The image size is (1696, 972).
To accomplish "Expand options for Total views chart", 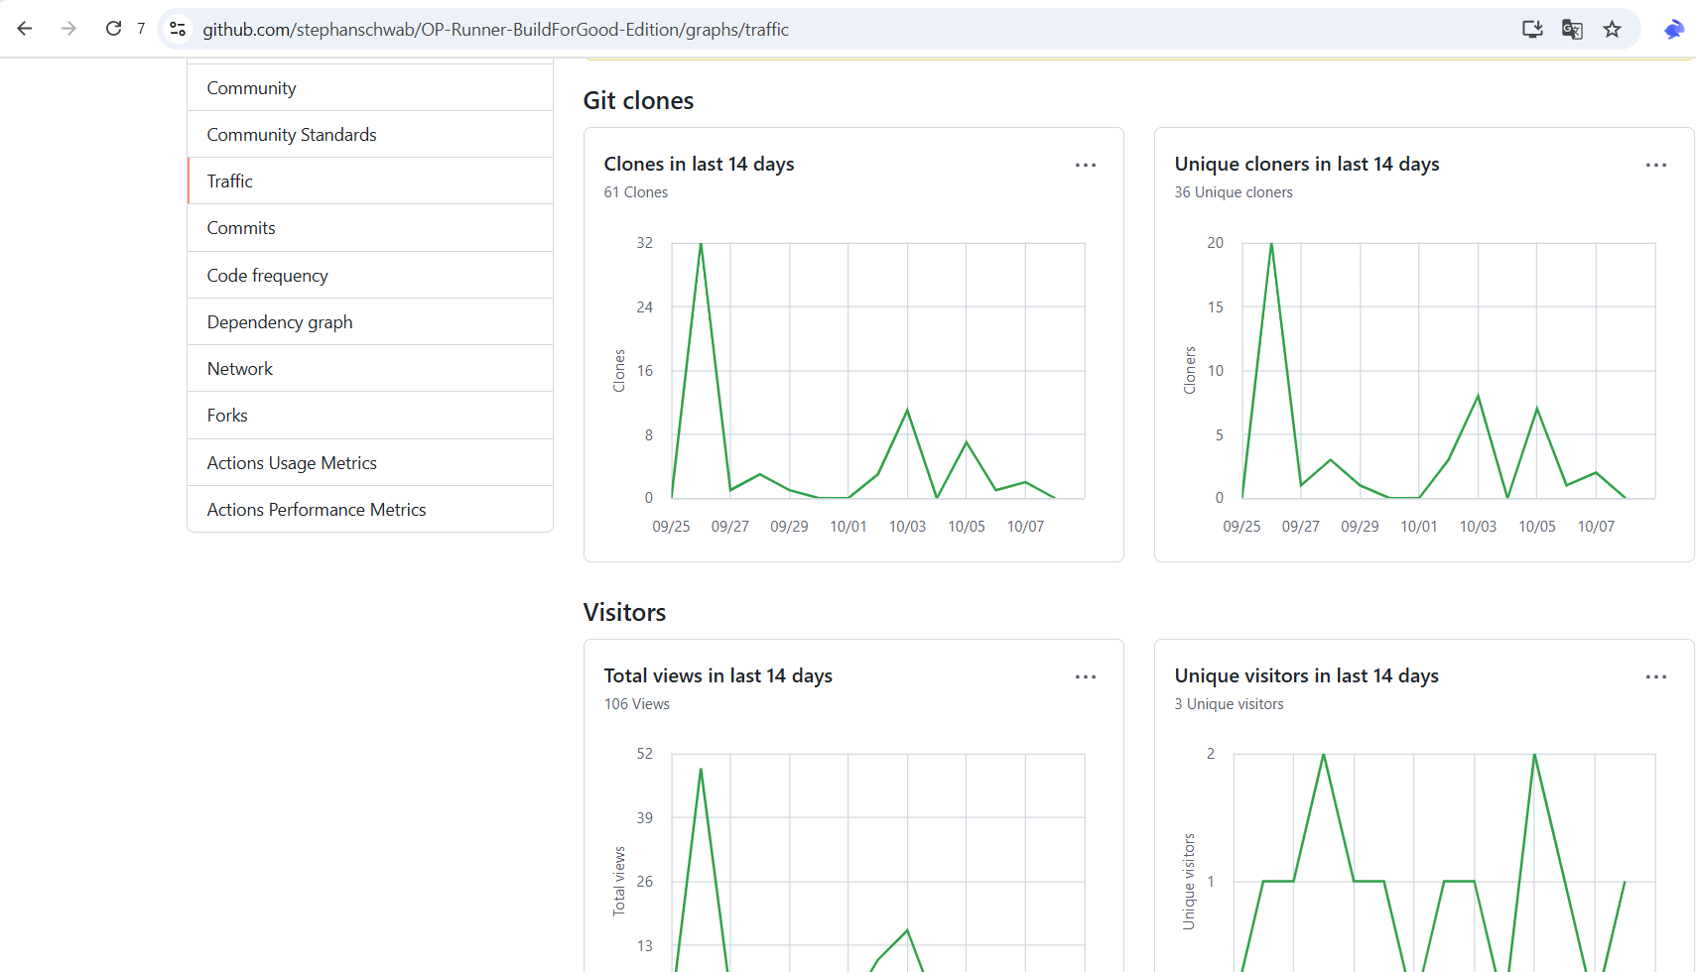I will pos(1086,676).
